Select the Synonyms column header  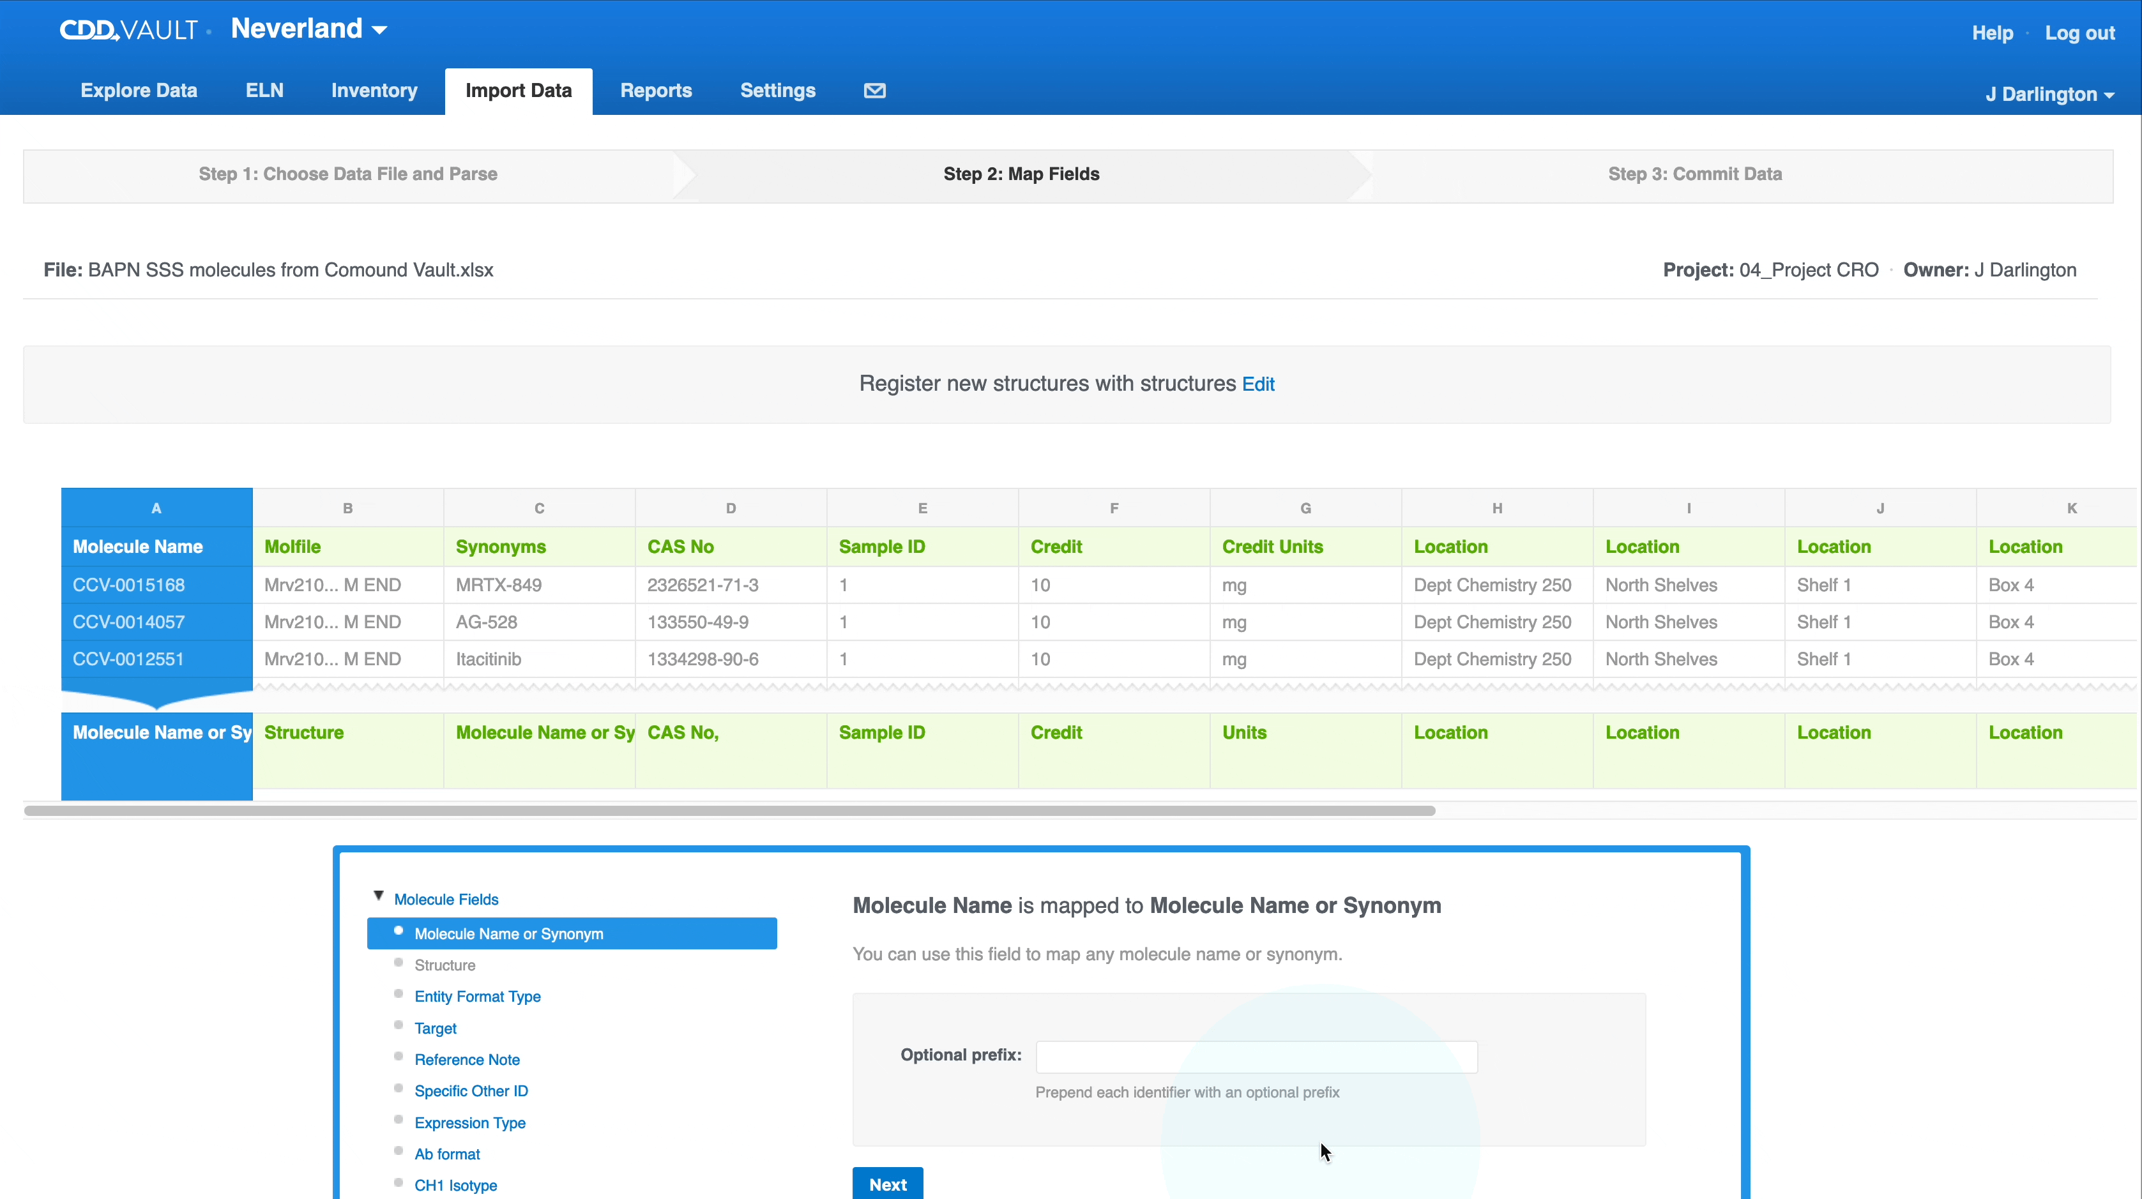539,547
